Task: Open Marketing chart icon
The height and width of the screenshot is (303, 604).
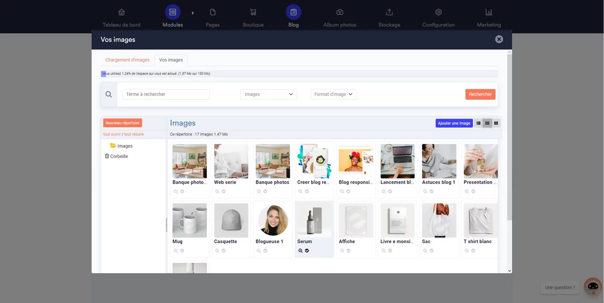Action: pyautogui.click(x=489, y=12)
